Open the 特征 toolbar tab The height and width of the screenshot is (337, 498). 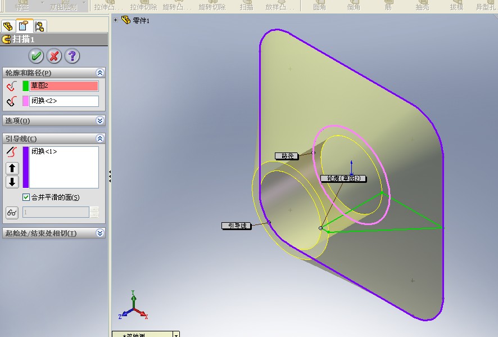click(22, 7)
